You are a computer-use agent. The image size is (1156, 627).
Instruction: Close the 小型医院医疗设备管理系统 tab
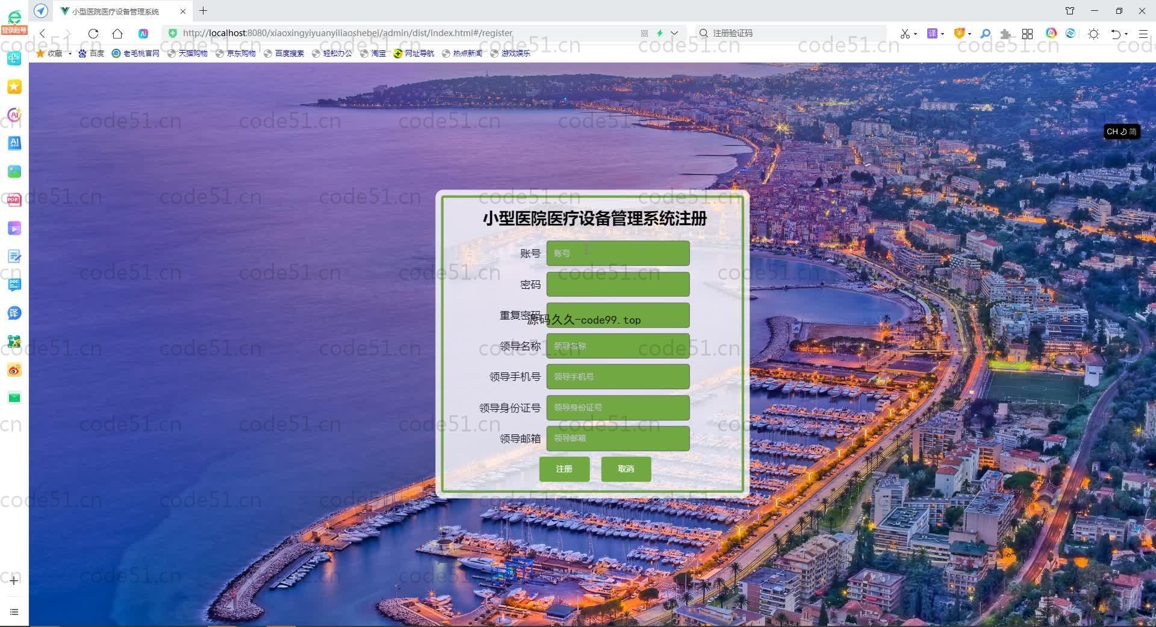(x=182, y=11)
